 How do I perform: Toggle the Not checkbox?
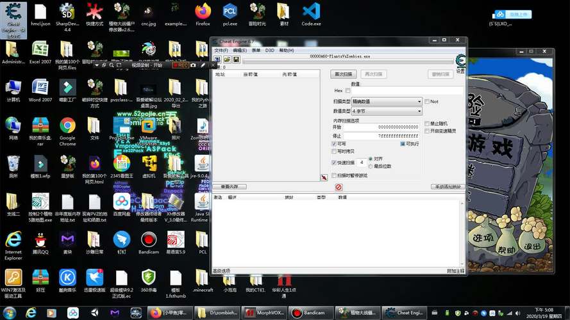click(x=427, y=101)
